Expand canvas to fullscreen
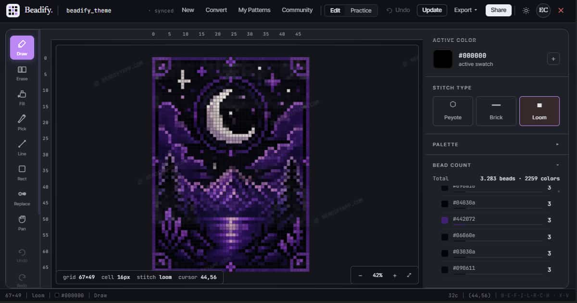The image size is (577, 303). click(x=409, y=275)
